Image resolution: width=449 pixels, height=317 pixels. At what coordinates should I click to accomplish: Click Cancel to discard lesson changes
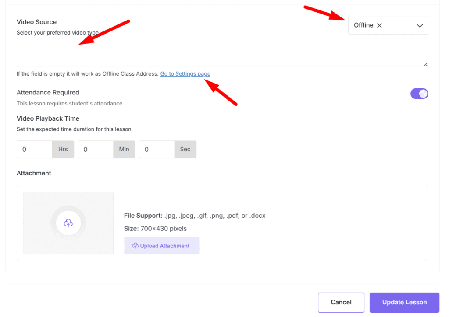341,302
